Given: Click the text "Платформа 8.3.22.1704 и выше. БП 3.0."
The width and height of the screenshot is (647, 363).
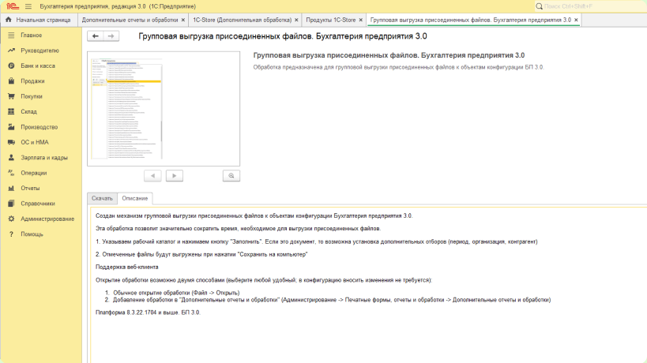Looking at the screenshot, I should coord(148,312).
